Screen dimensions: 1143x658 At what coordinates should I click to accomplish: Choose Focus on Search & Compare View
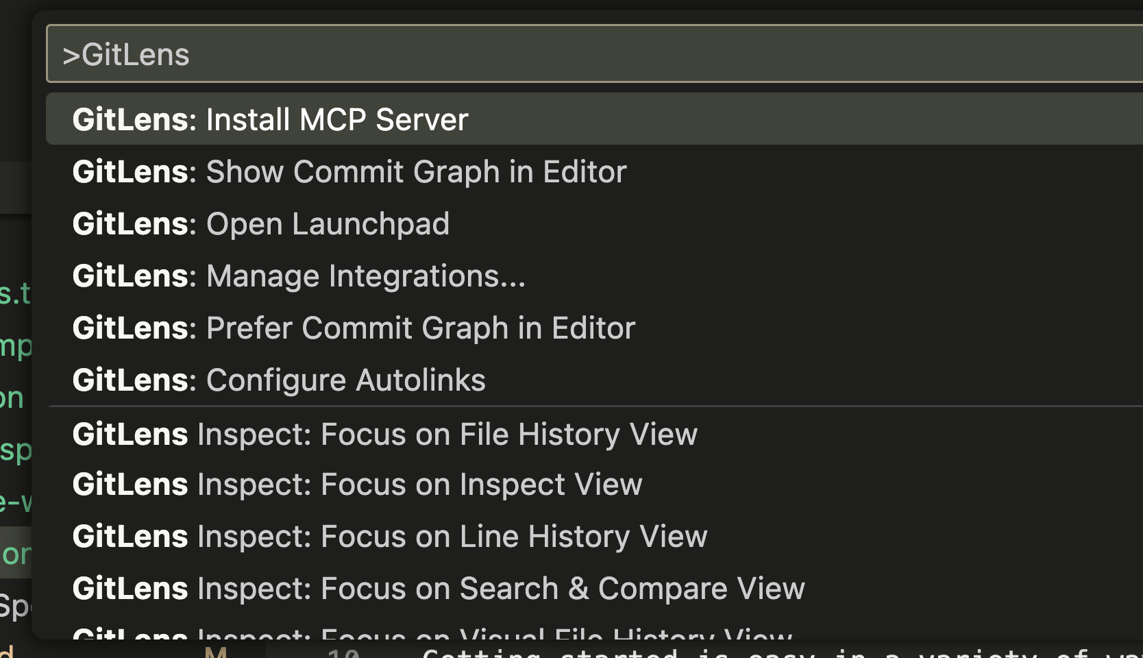point(439,588)
